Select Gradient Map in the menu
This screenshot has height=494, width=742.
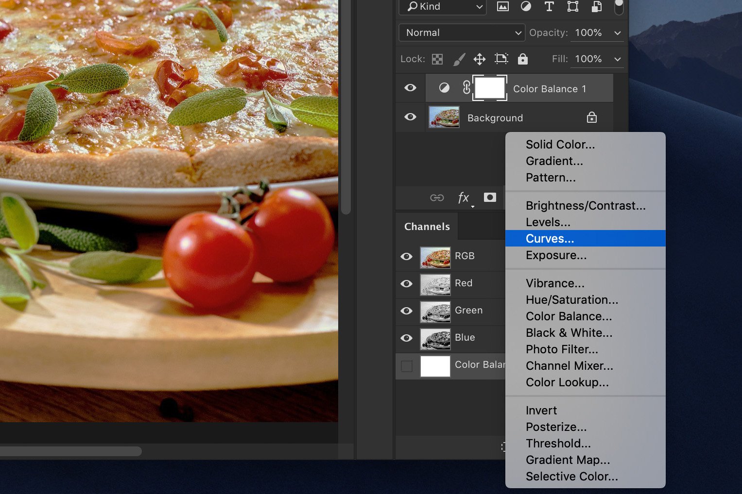click(x=568, y=460)
